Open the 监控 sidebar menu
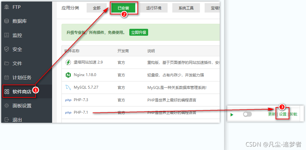Image resolution: width=306 pixels, height=150 pixels. [27, 35]
